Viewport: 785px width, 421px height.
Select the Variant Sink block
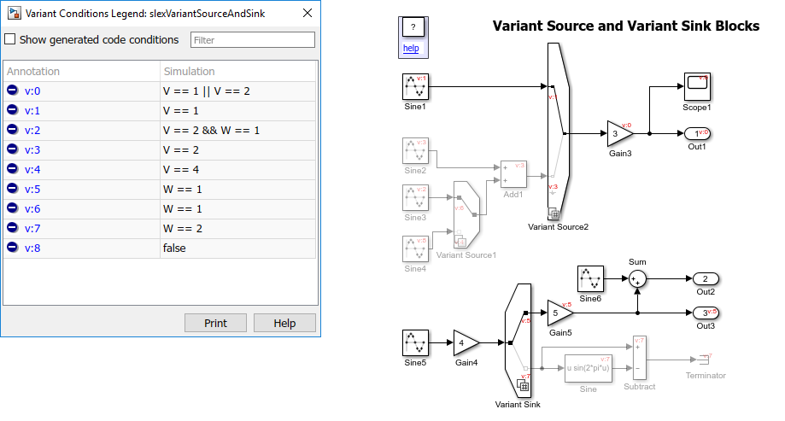click(x=518, y=341)
